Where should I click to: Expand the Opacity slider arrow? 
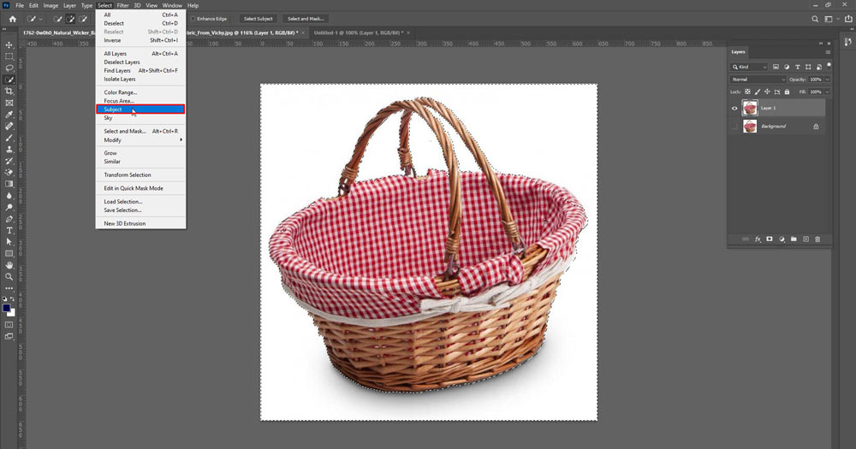click(828, 79)
